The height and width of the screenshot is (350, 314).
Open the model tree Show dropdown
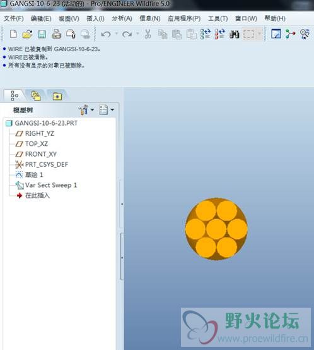point(107,110)
